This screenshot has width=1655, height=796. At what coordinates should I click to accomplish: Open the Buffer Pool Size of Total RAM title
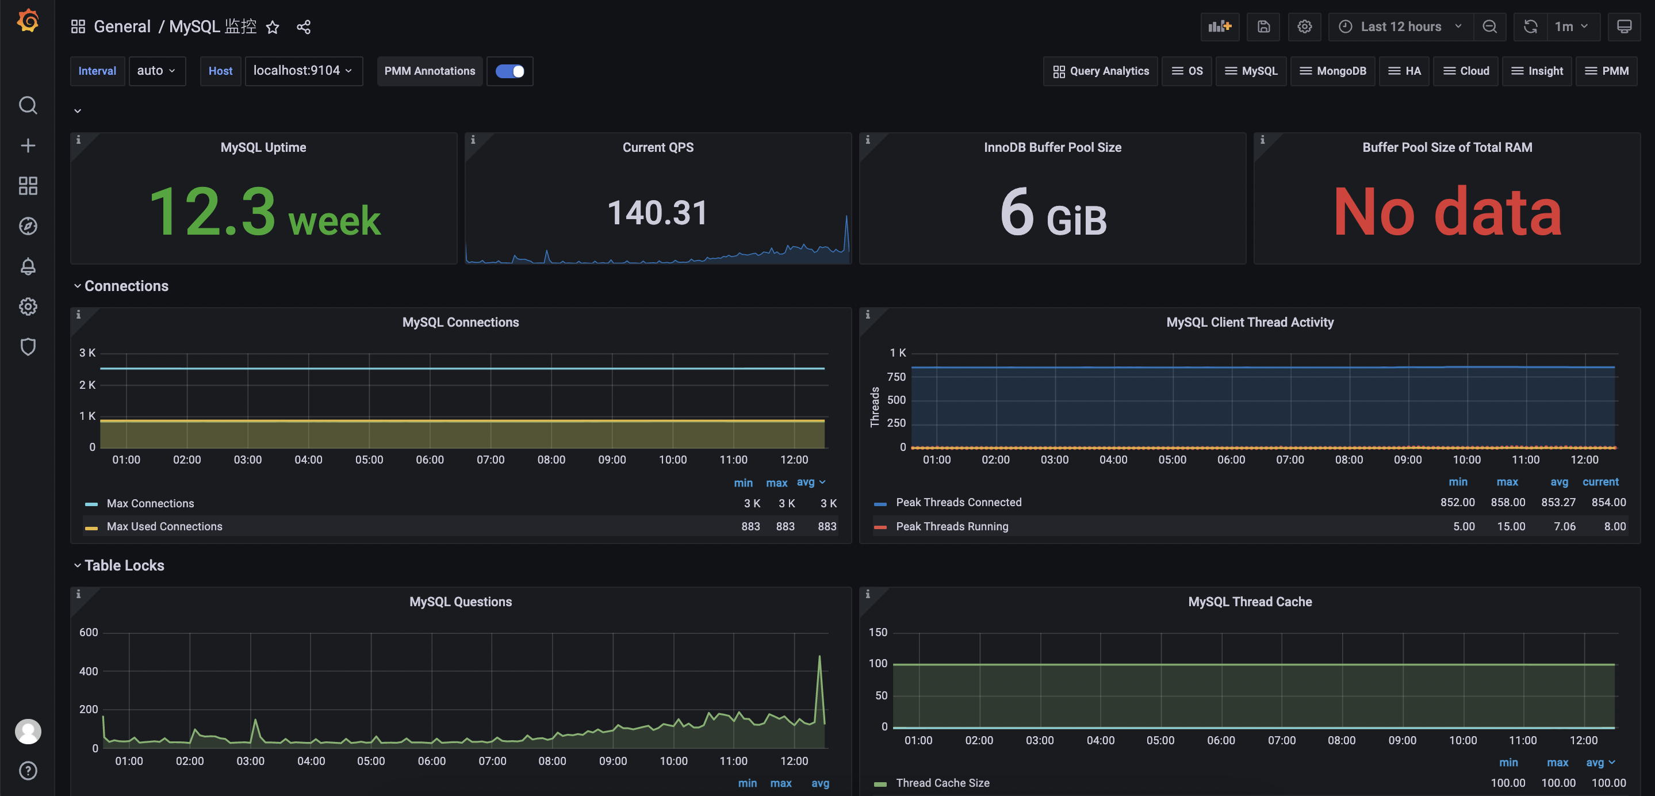point(1447,147)
